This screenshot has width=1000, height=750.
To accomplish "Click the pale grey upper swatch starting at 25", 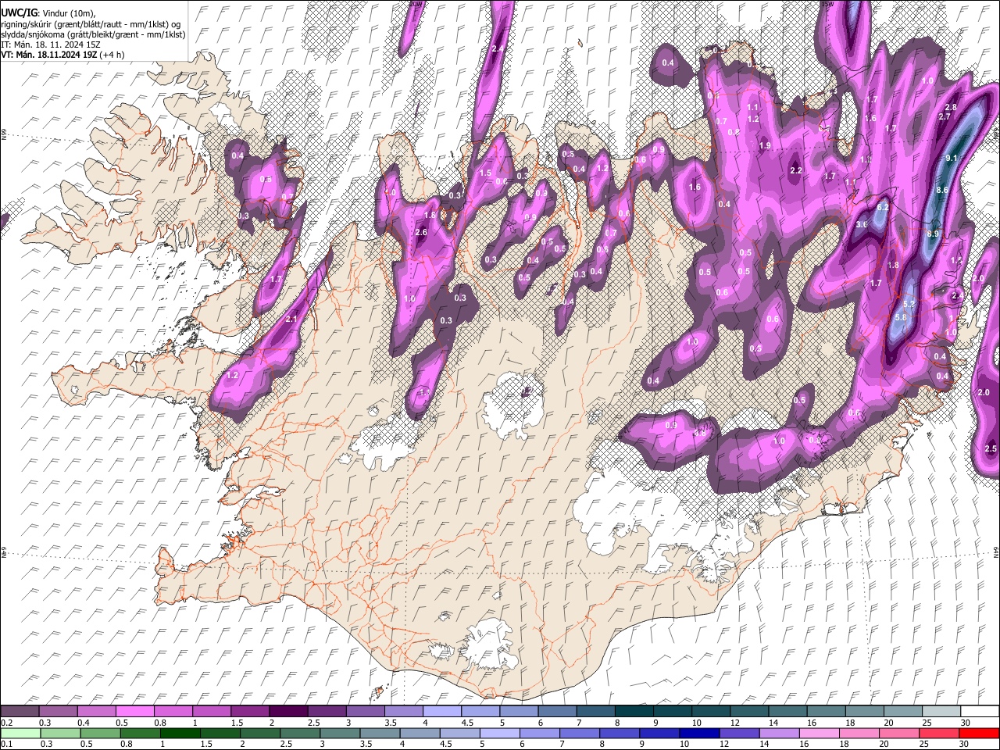I will click(941, 712).
